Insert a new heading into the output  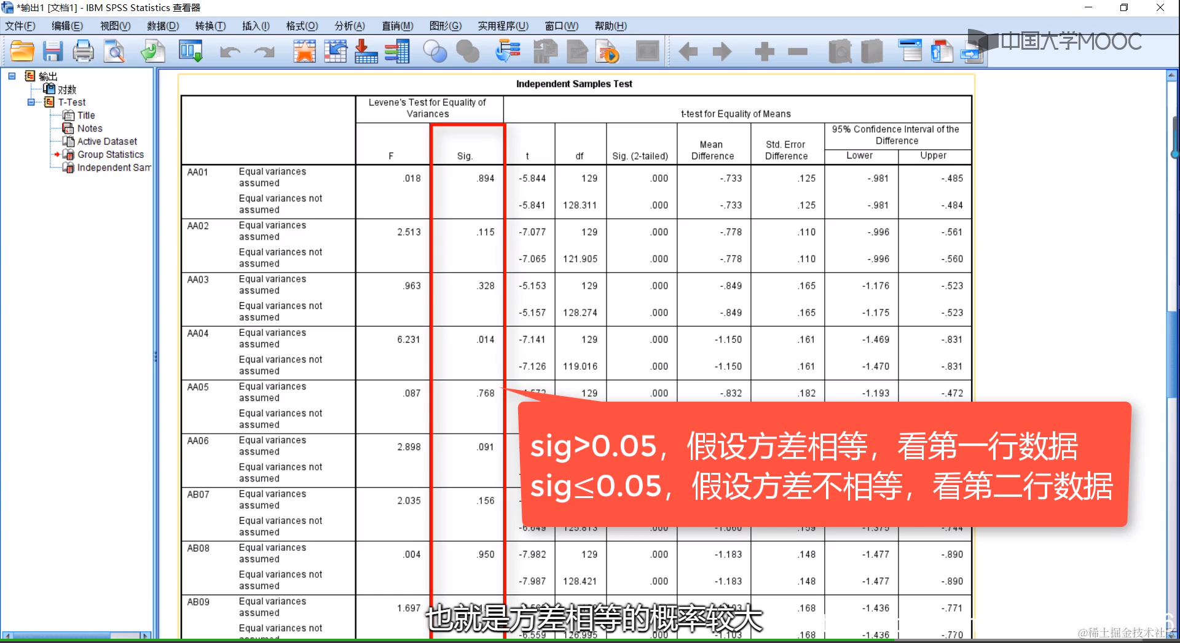[x=911, y=51]
